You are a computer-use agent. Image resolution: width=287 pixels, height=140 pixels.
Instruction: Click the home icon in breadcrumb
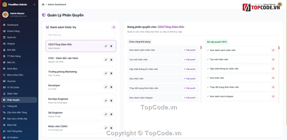coord(43,5)
